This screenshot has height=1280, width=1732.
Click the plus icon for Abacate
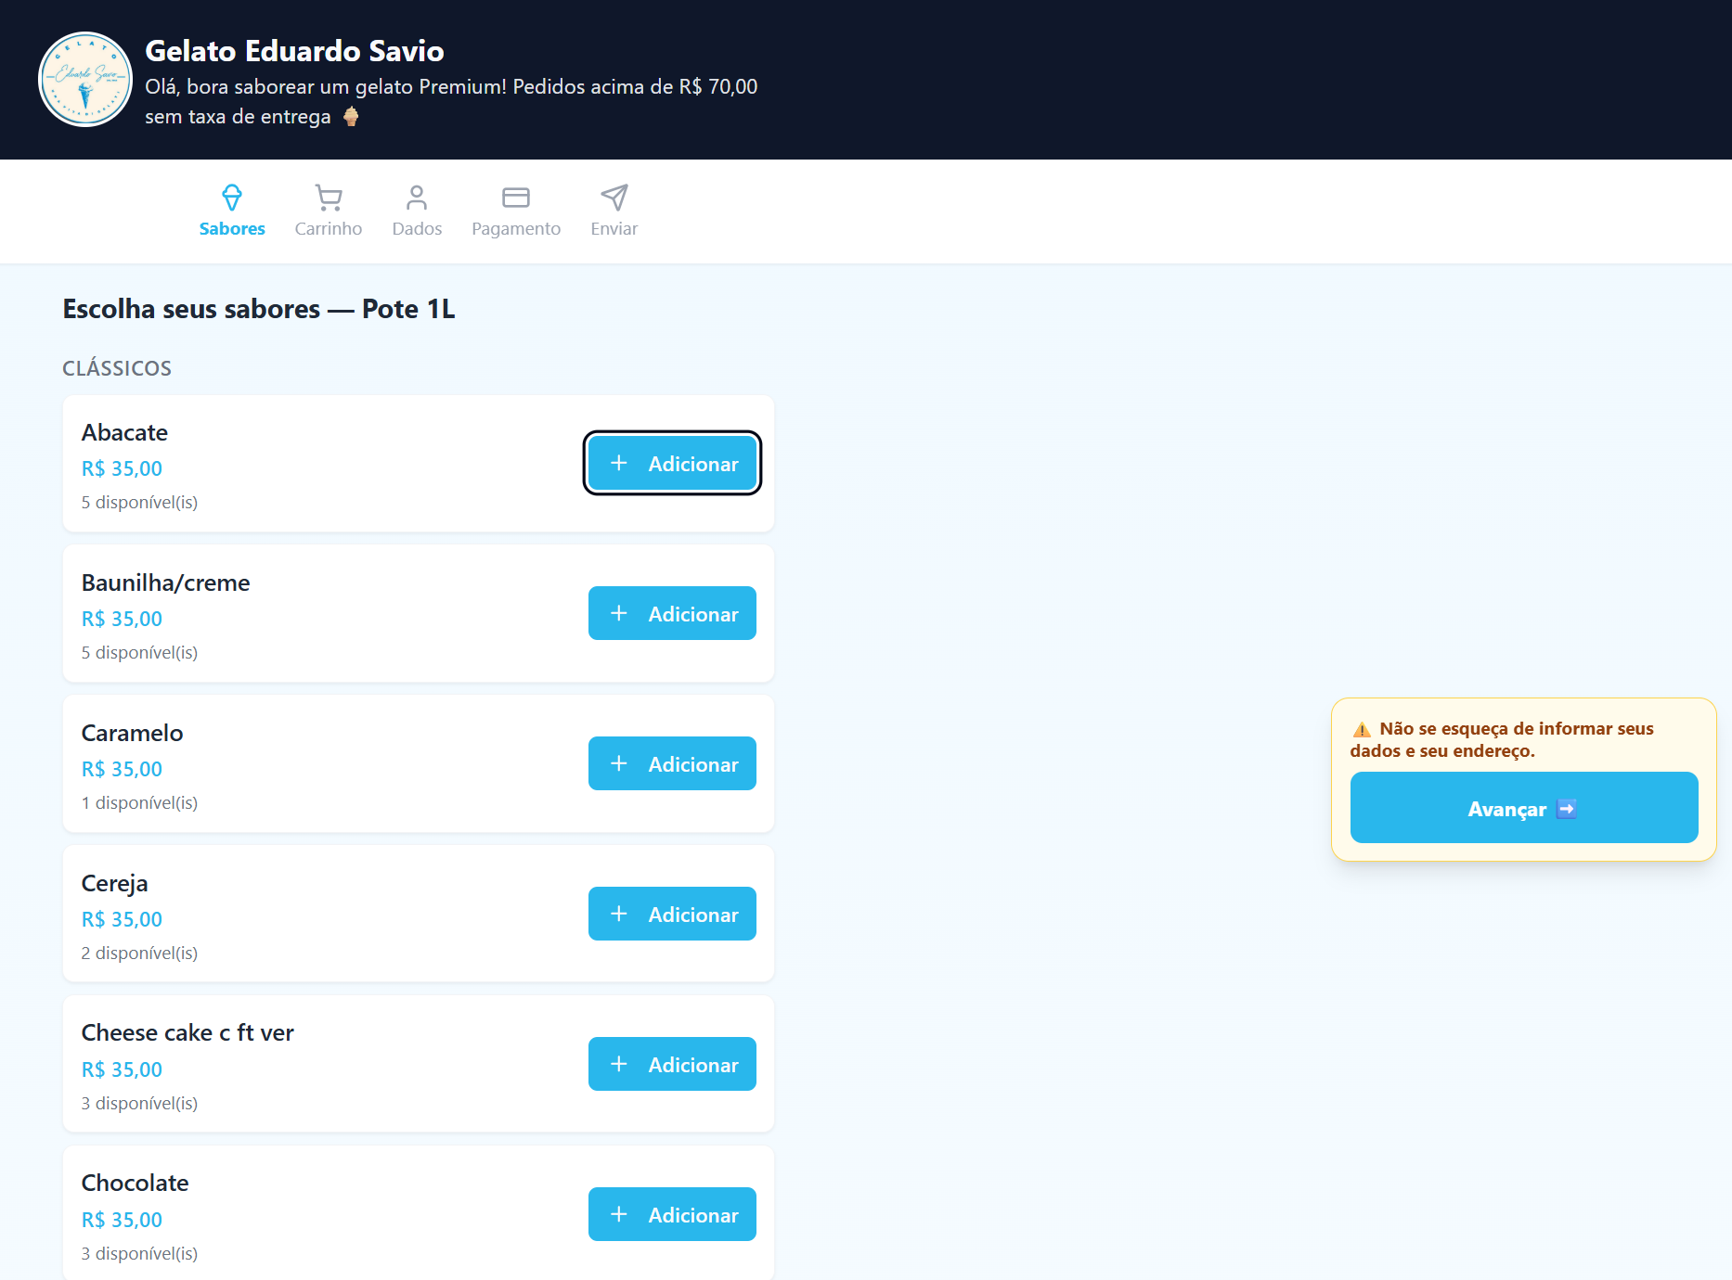619,463
